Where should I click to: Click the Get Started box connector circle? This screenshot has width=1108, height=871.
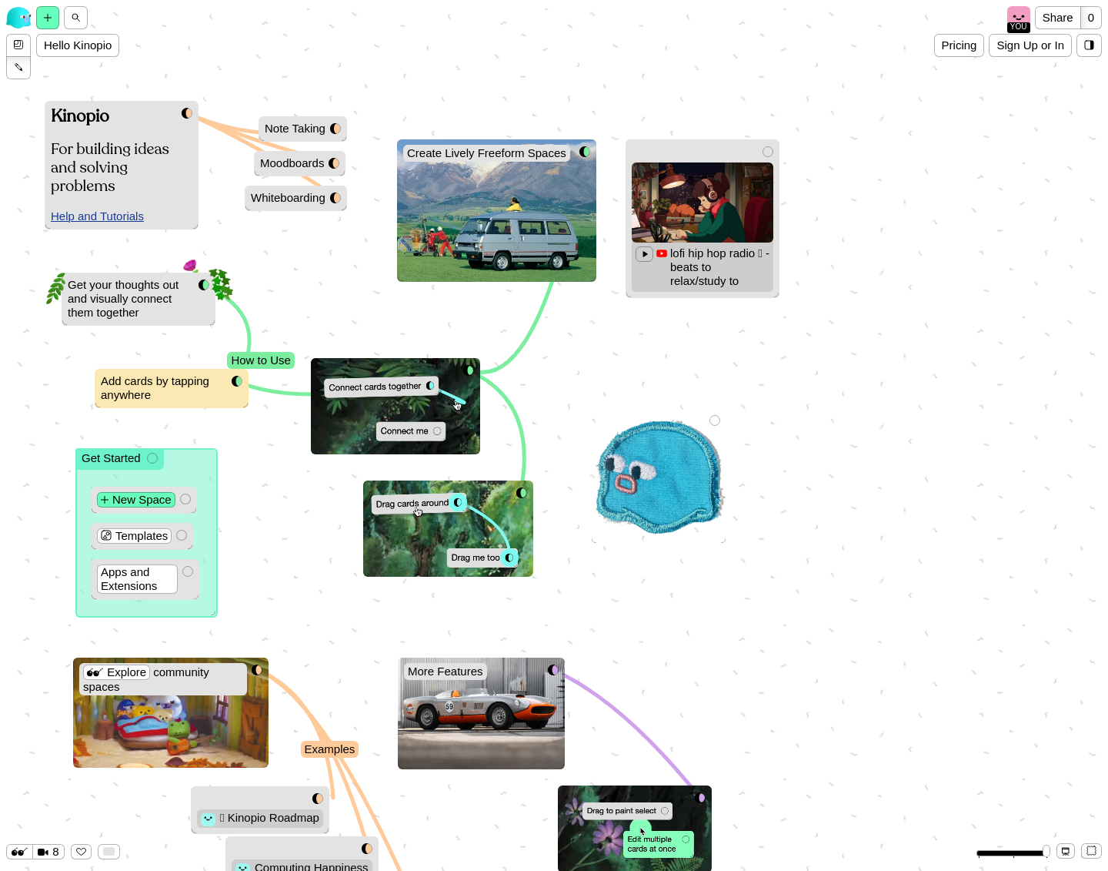click(152, 458)
